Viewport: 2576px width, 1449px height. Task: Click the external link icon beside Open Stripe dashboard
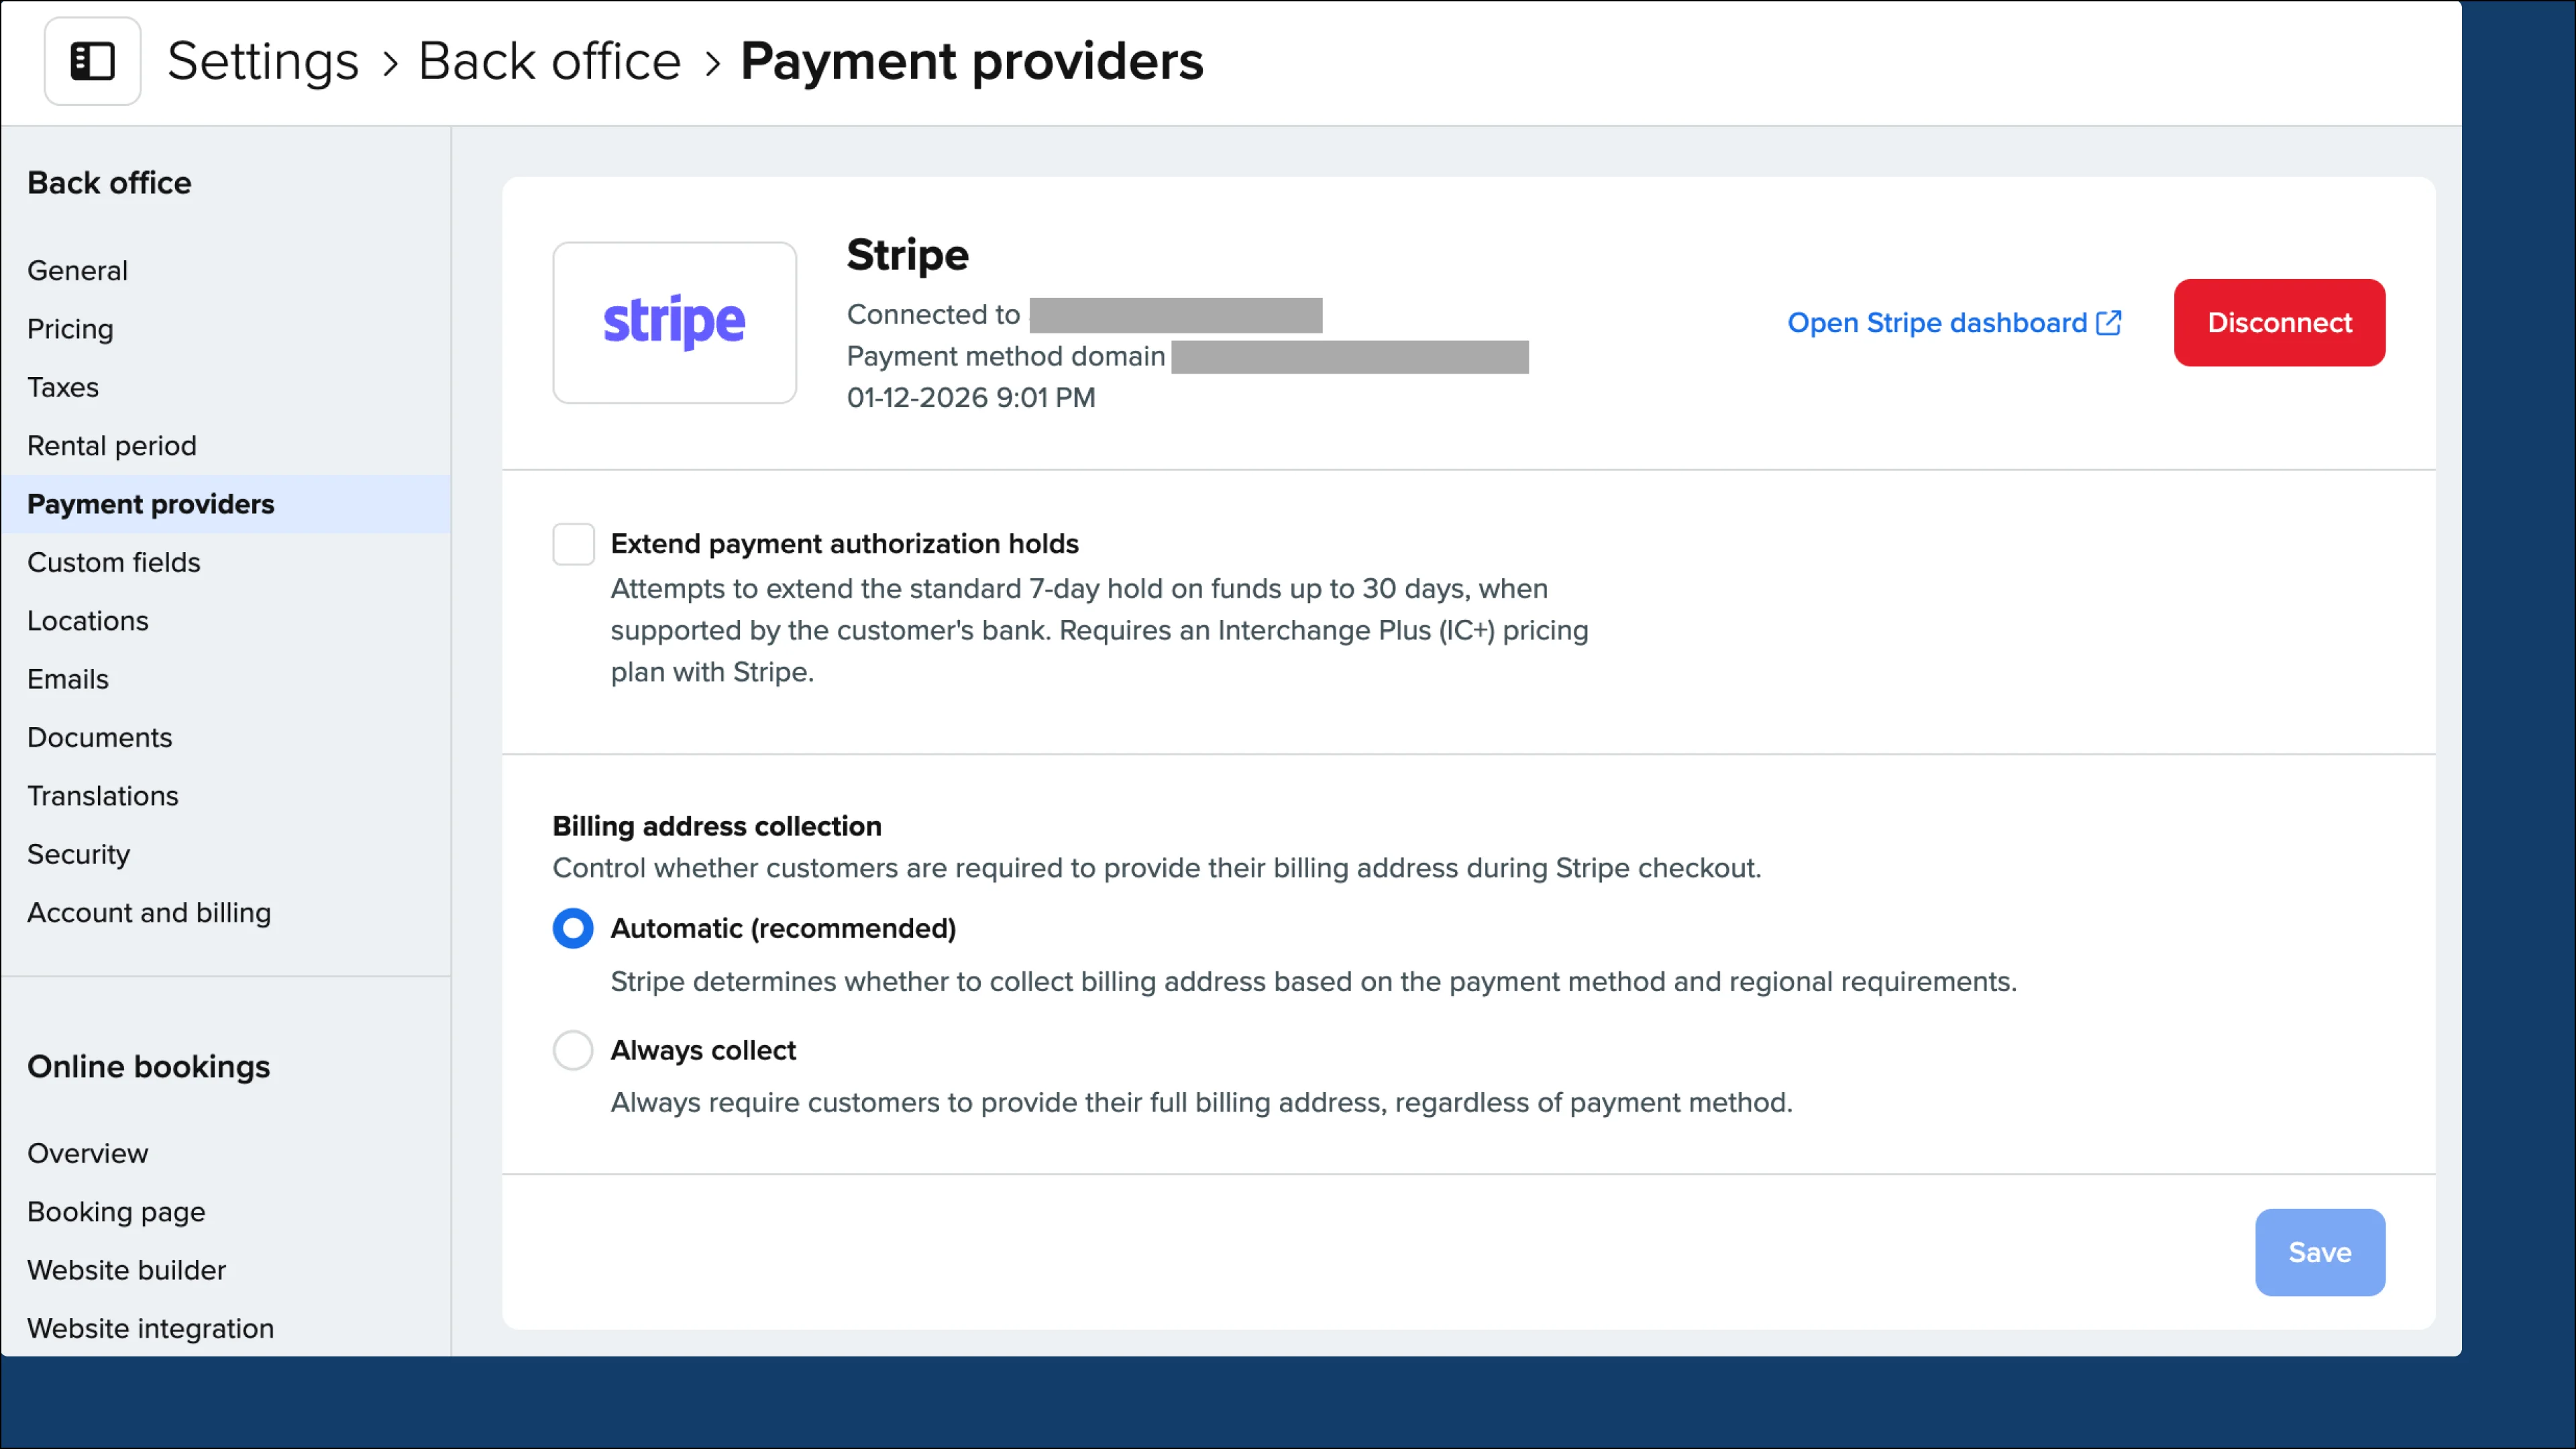click(2108, 323)
